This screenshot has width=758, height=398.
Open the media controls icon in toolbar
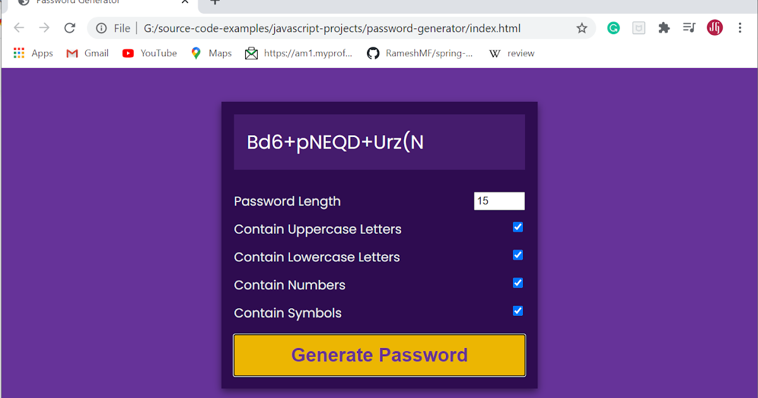click(x=689, y=28)
